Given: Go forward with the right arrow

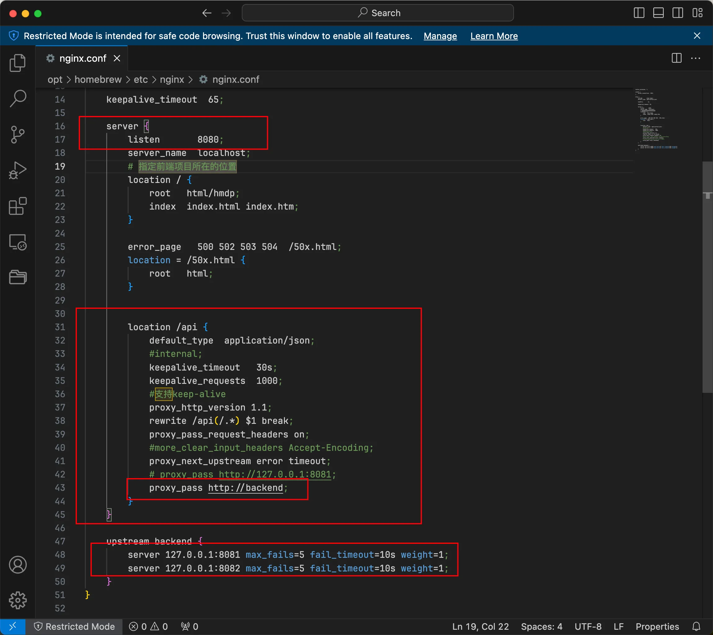Looking at the screenshot, I should [226, 13].
